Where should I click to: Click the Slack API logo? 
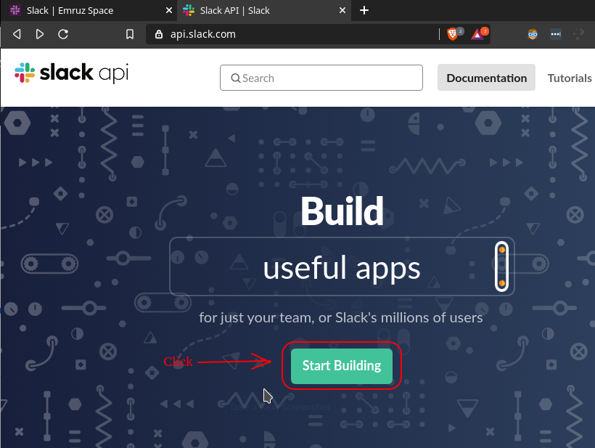71,73
